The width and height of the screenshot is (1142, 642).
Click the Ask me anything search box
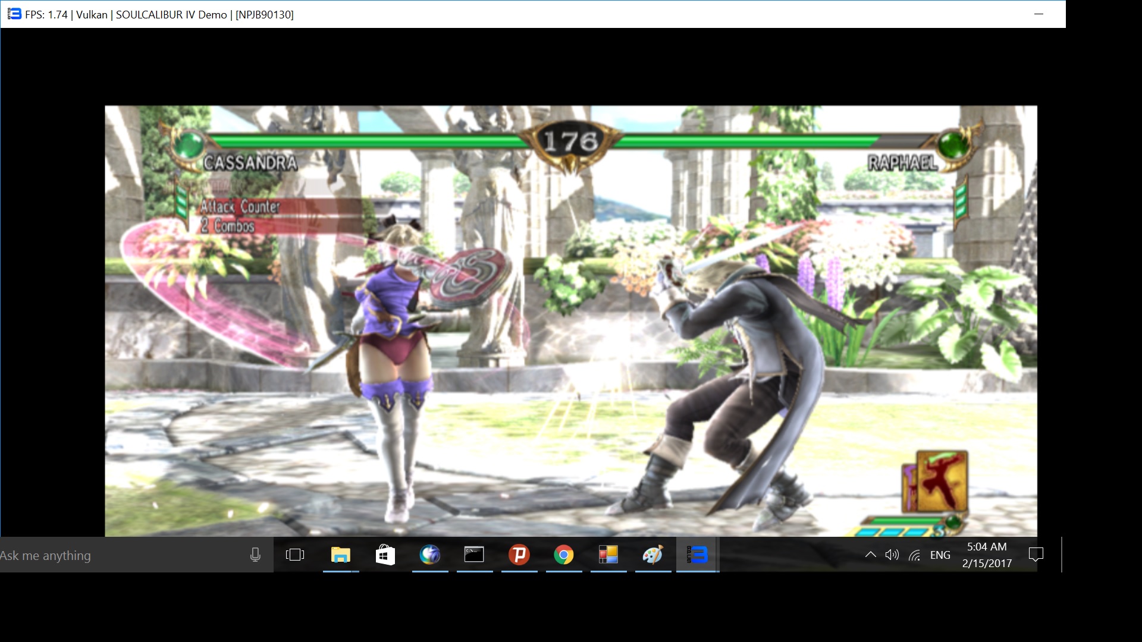119,555
